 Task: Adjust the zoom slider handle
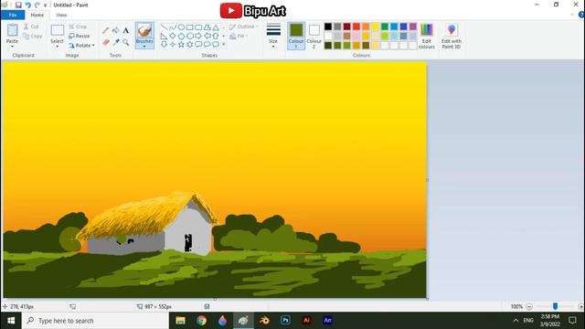point(555,306)
